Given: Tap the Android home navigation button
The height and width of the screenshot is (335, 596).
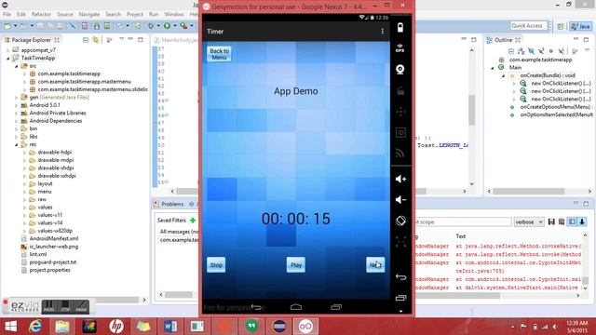Looking at the screenshot, I should pos(296,307).
